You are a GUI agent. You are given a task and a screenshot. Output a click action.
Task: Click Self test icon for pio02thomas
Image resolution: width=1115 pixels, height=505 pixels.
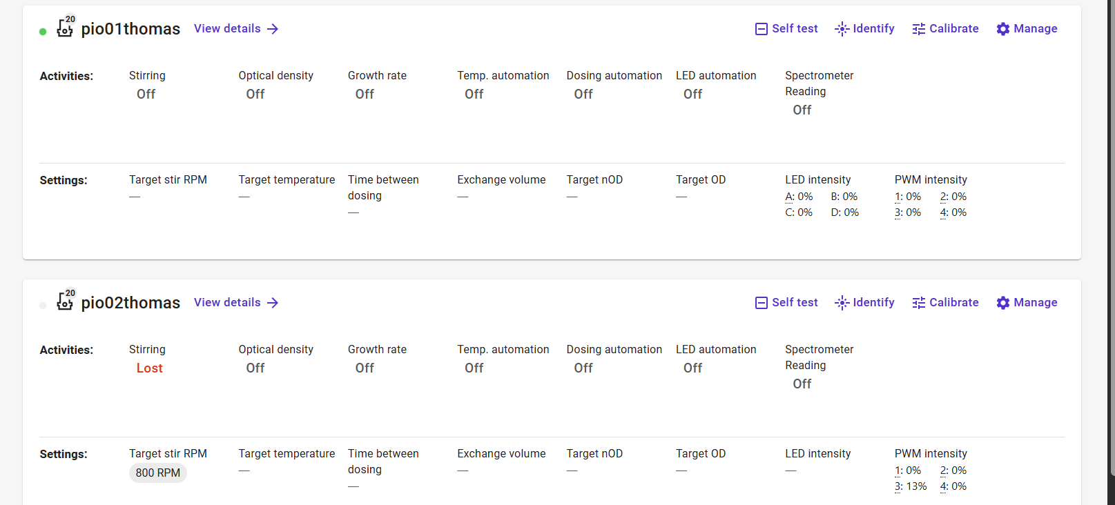click(762, 303)
